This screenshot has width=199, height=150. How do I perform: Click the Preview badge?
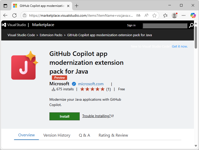point(59,78)
